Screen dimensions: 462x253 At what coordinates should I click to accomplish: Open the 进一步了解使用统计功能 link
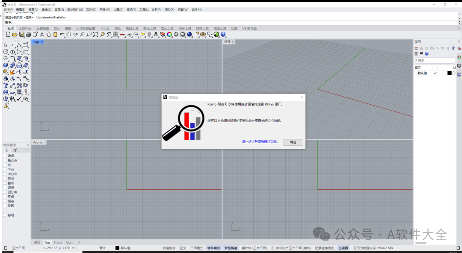[261, 141]
